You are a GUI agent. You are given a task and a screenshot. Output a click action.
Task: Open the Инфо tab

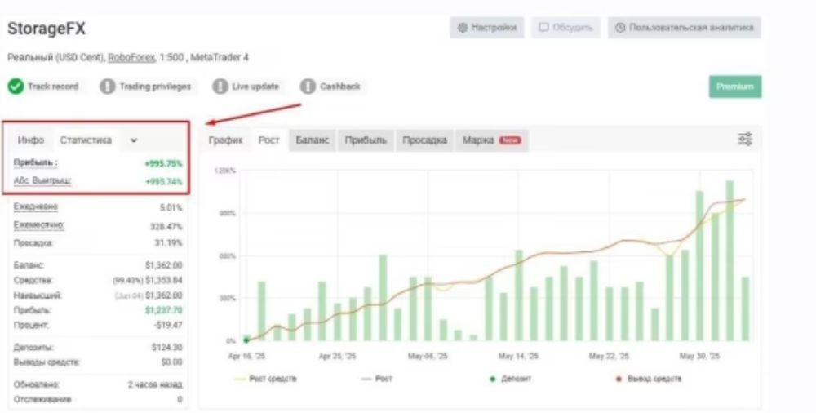[31, 140]
